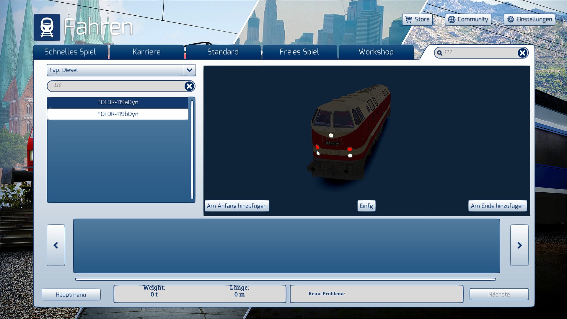Viewport: 567px width, 319px height.
Task: Click the horizontal consist scrollbar
Action: (285, 279)
